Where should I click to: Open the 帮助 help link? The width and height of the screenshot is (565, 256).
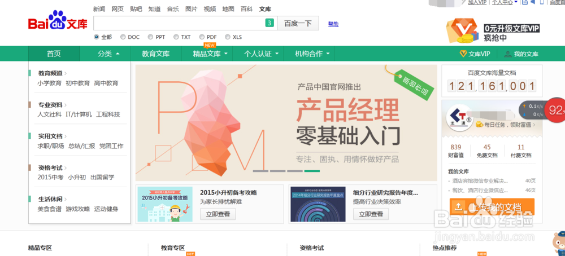click(x=333, y=24)
